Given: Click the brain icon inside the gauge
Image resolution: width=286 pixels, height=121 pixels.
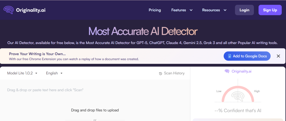Looking at the screenshot, I should click(238, 96).
